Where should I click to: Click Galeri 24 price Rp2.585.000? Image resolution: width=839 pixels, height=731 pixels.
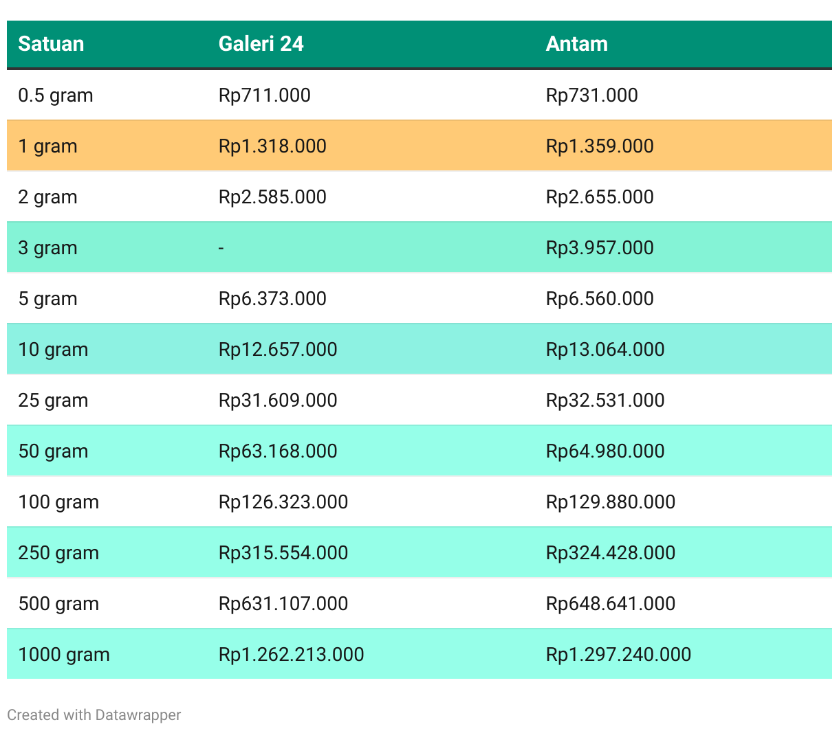(272, 197)
